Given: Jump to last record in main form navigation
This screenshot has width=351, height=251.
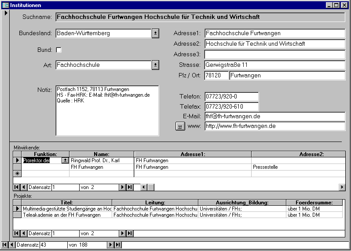Looking at the screenshot, I should (118, 245).
